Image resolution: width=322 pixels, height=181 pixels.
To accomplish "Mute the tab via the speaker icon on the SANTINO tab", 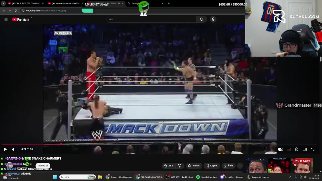I will point(119,4).
